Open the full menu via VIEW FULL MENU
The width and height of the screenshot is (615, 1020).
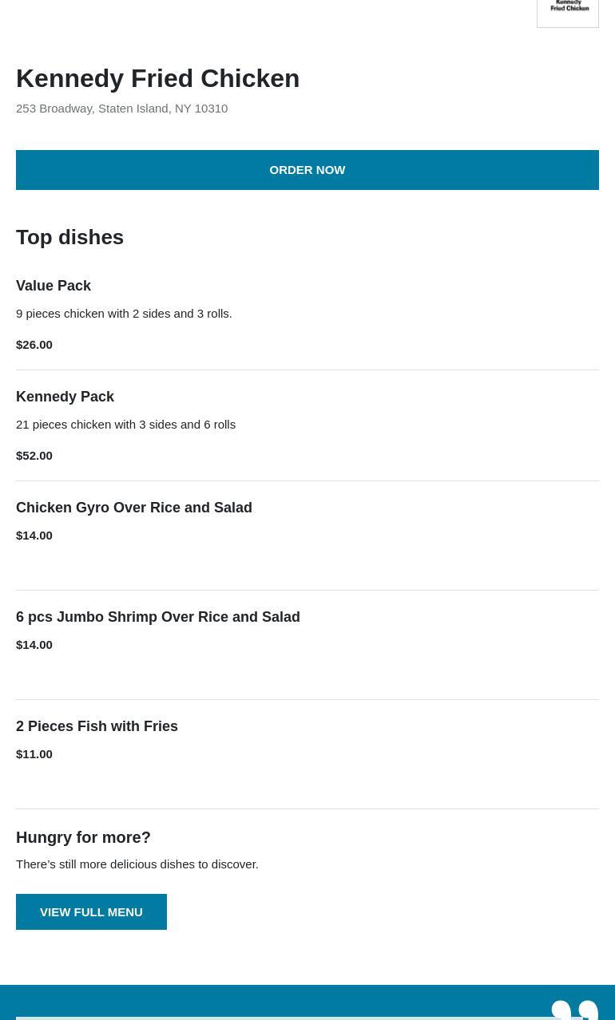[91, 911]
